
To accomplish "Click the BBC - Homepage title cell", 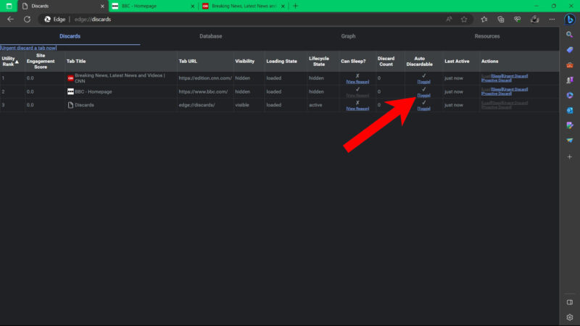I will tap(94, 92).
